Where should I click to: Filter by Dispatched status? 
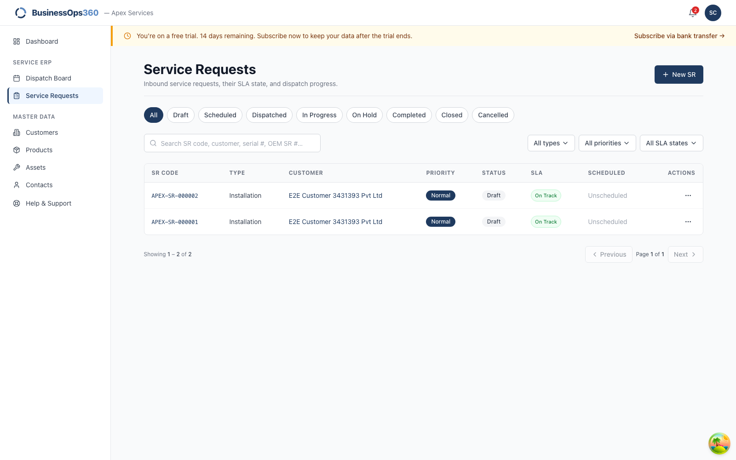tap(269, 115)
